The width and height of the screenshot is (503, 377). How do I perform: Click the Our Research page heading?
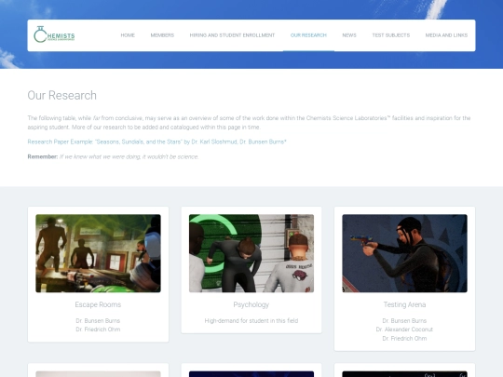pos(61,95)
